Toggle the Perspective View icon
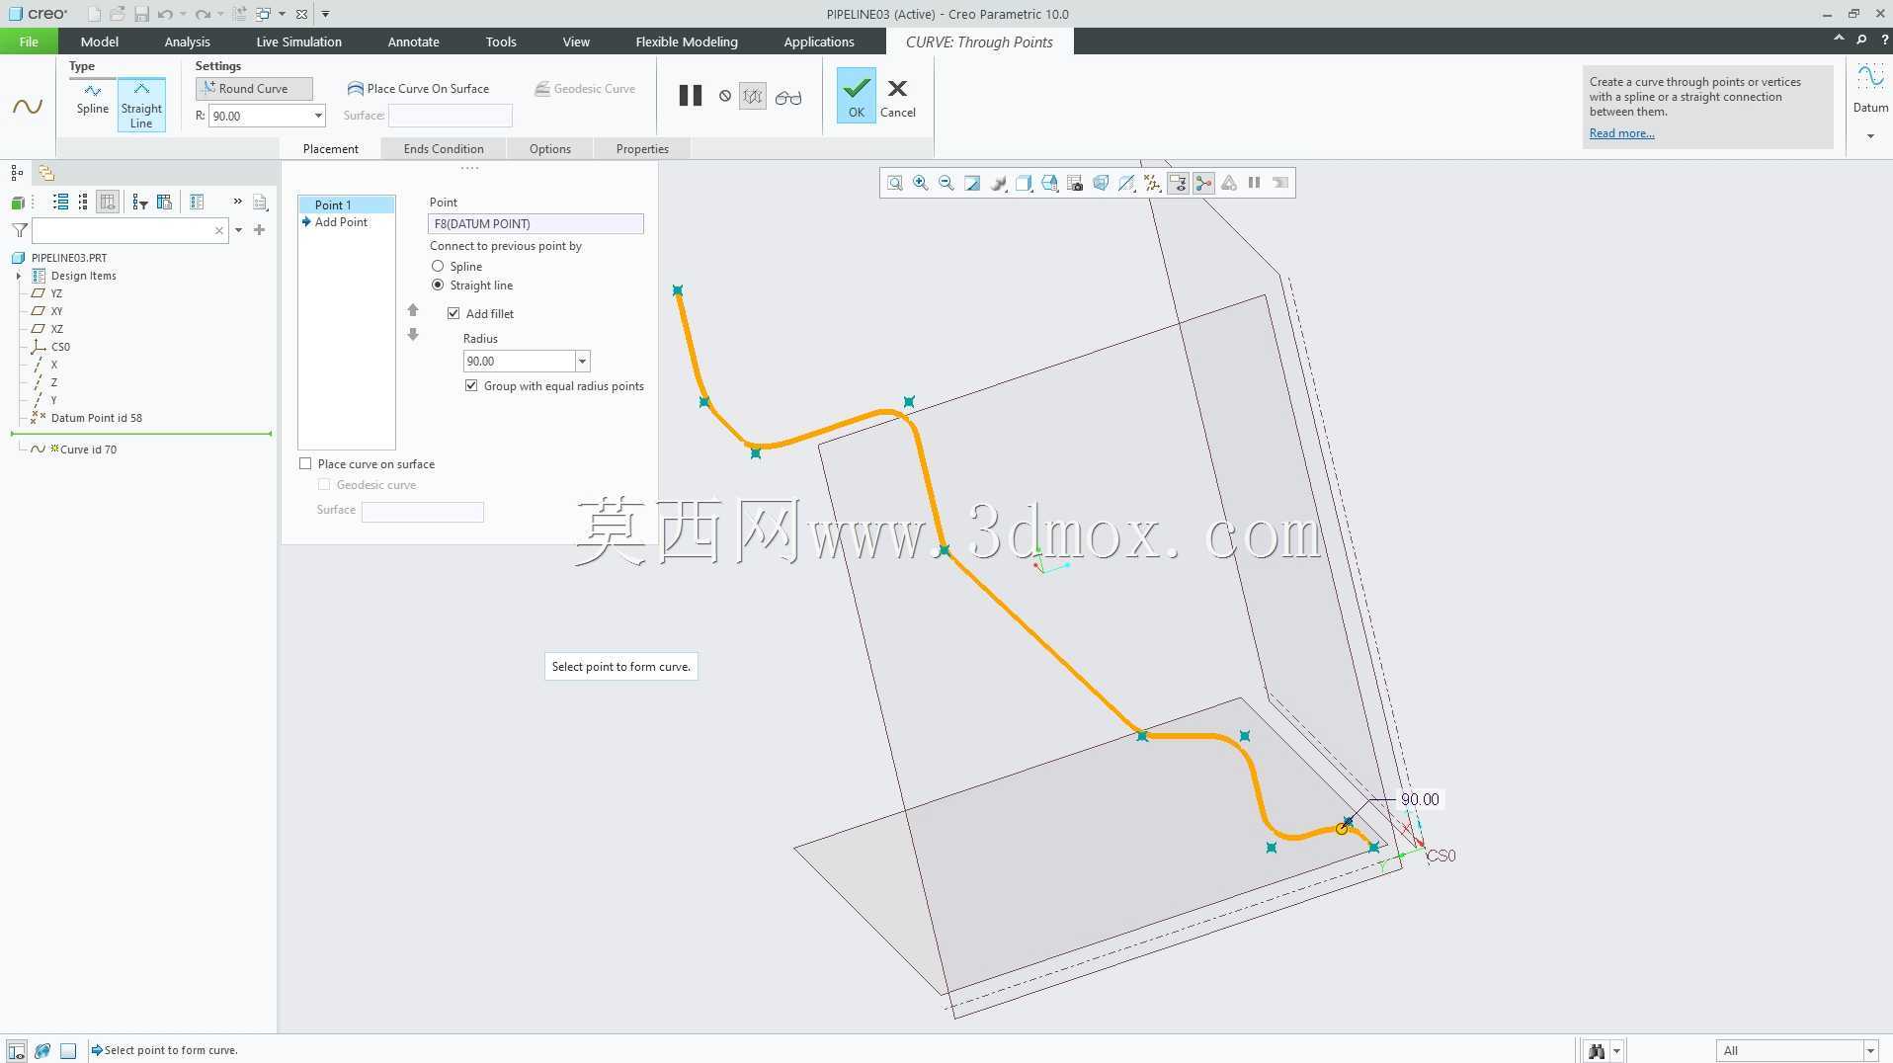This screenshot has width=1893, height=1063. [x=1101, y=183]
